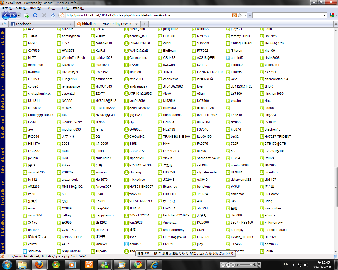This screenshot has width=338, height=270.
Task: Click the media toolbar previous track button
Action: pyautogui.click(x=223, y=265)
